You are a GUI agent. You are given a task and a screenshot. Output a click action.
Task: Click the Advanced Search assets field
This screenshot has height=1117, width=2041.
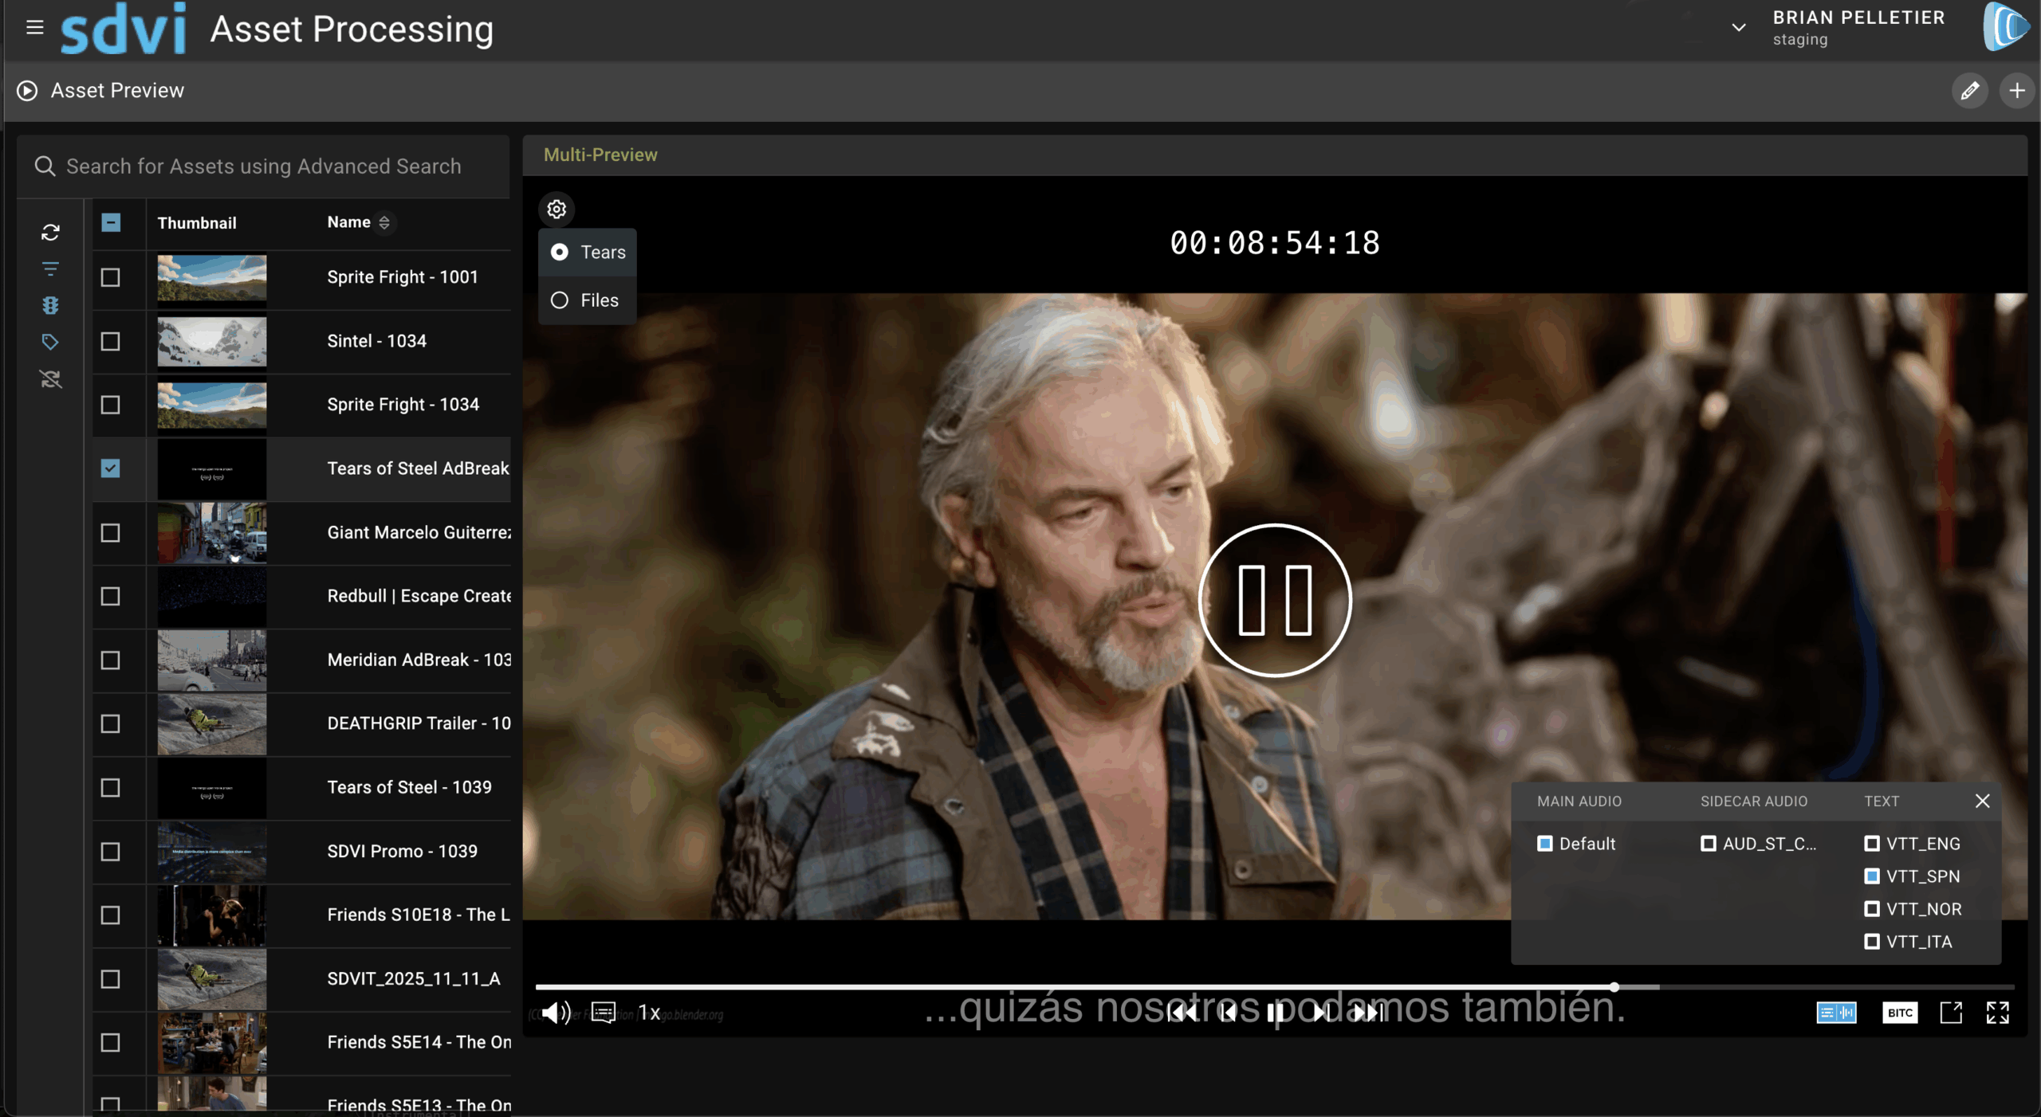(x=263, y=166)
